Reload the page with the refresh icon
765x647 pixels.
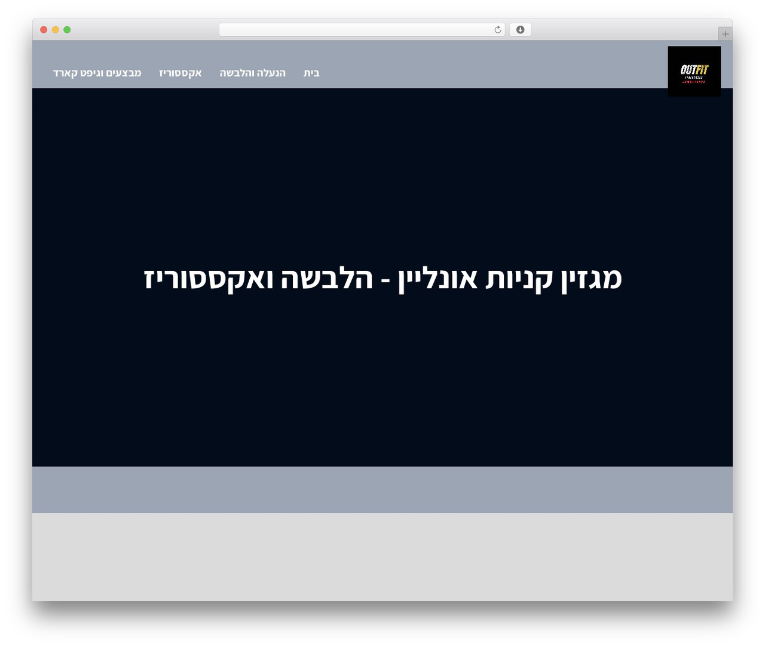click(498, 30)
